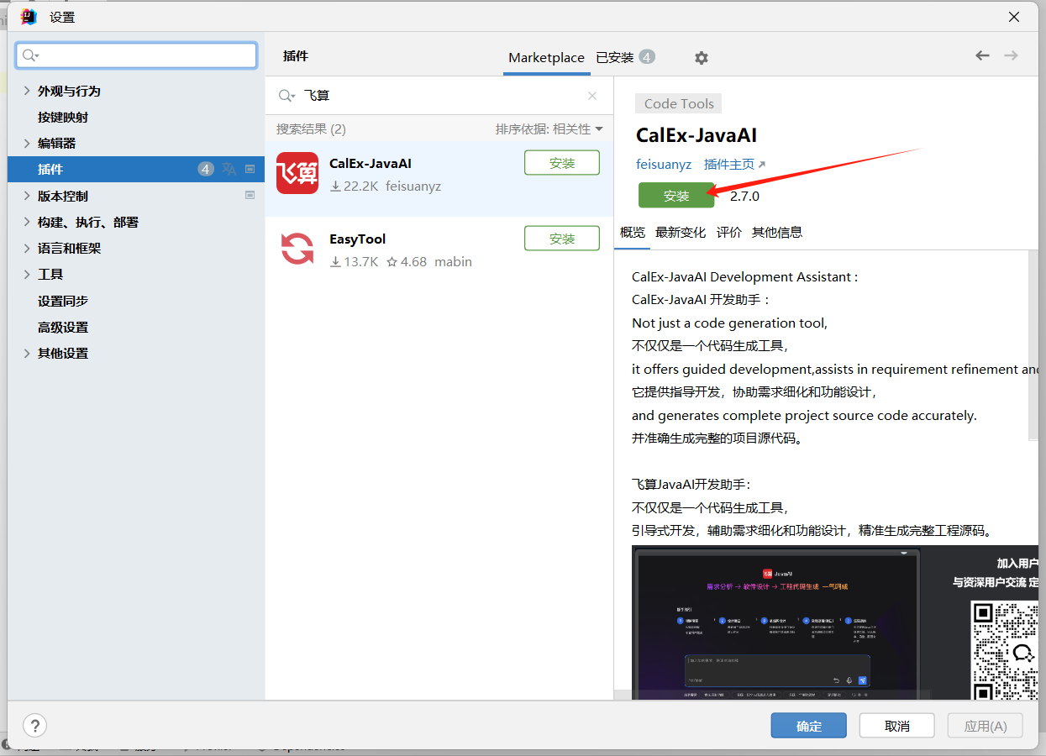Switch to the 已安装 plugins tab
Screen dimensions: 1046x756
coord(615,57)
